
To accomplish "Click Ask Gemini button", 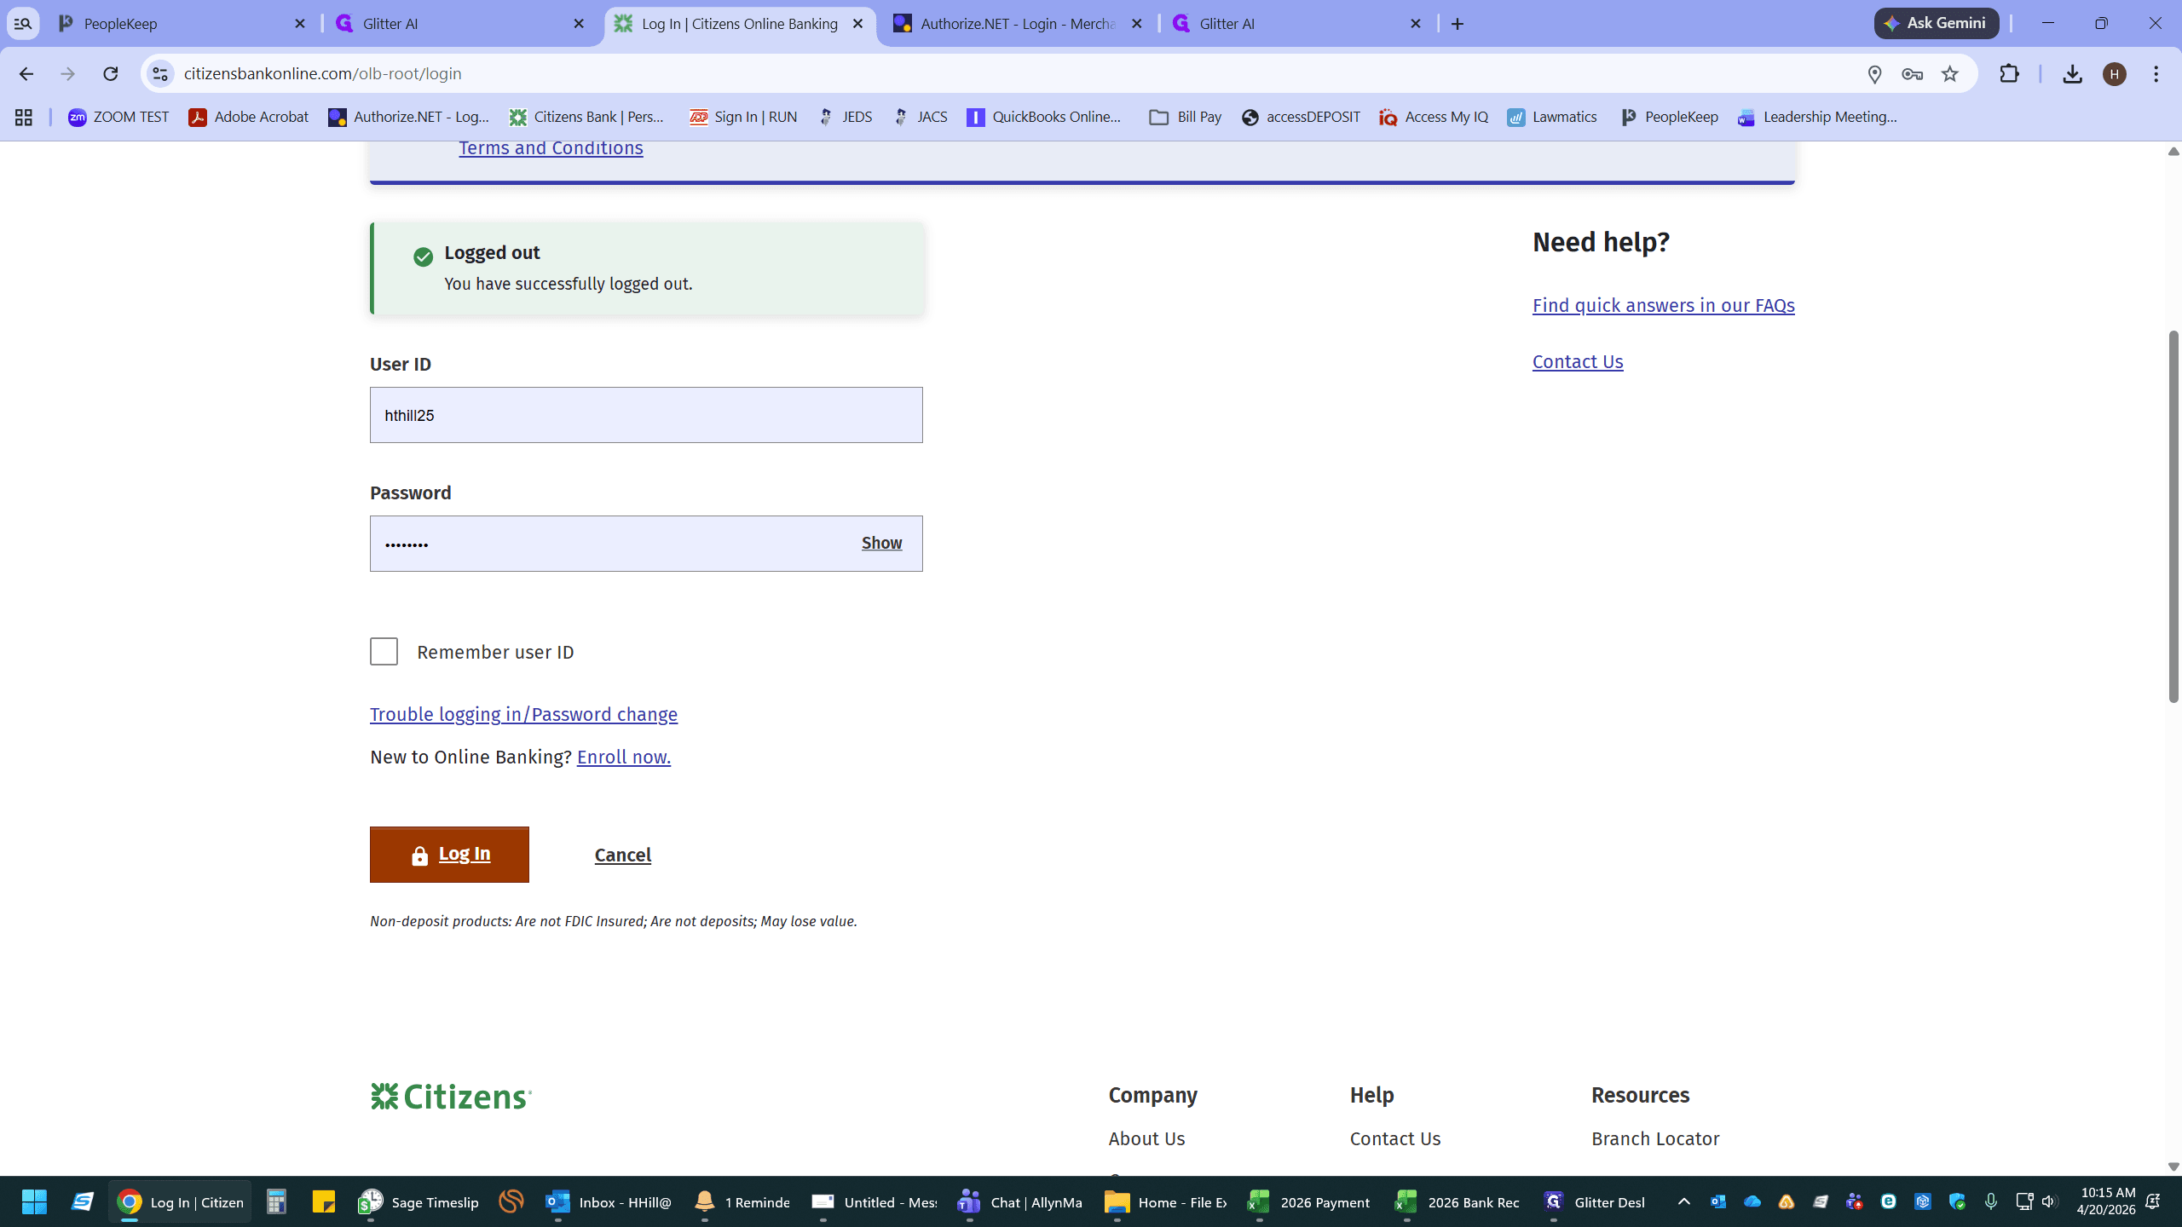I will (x=1936, y=24).
